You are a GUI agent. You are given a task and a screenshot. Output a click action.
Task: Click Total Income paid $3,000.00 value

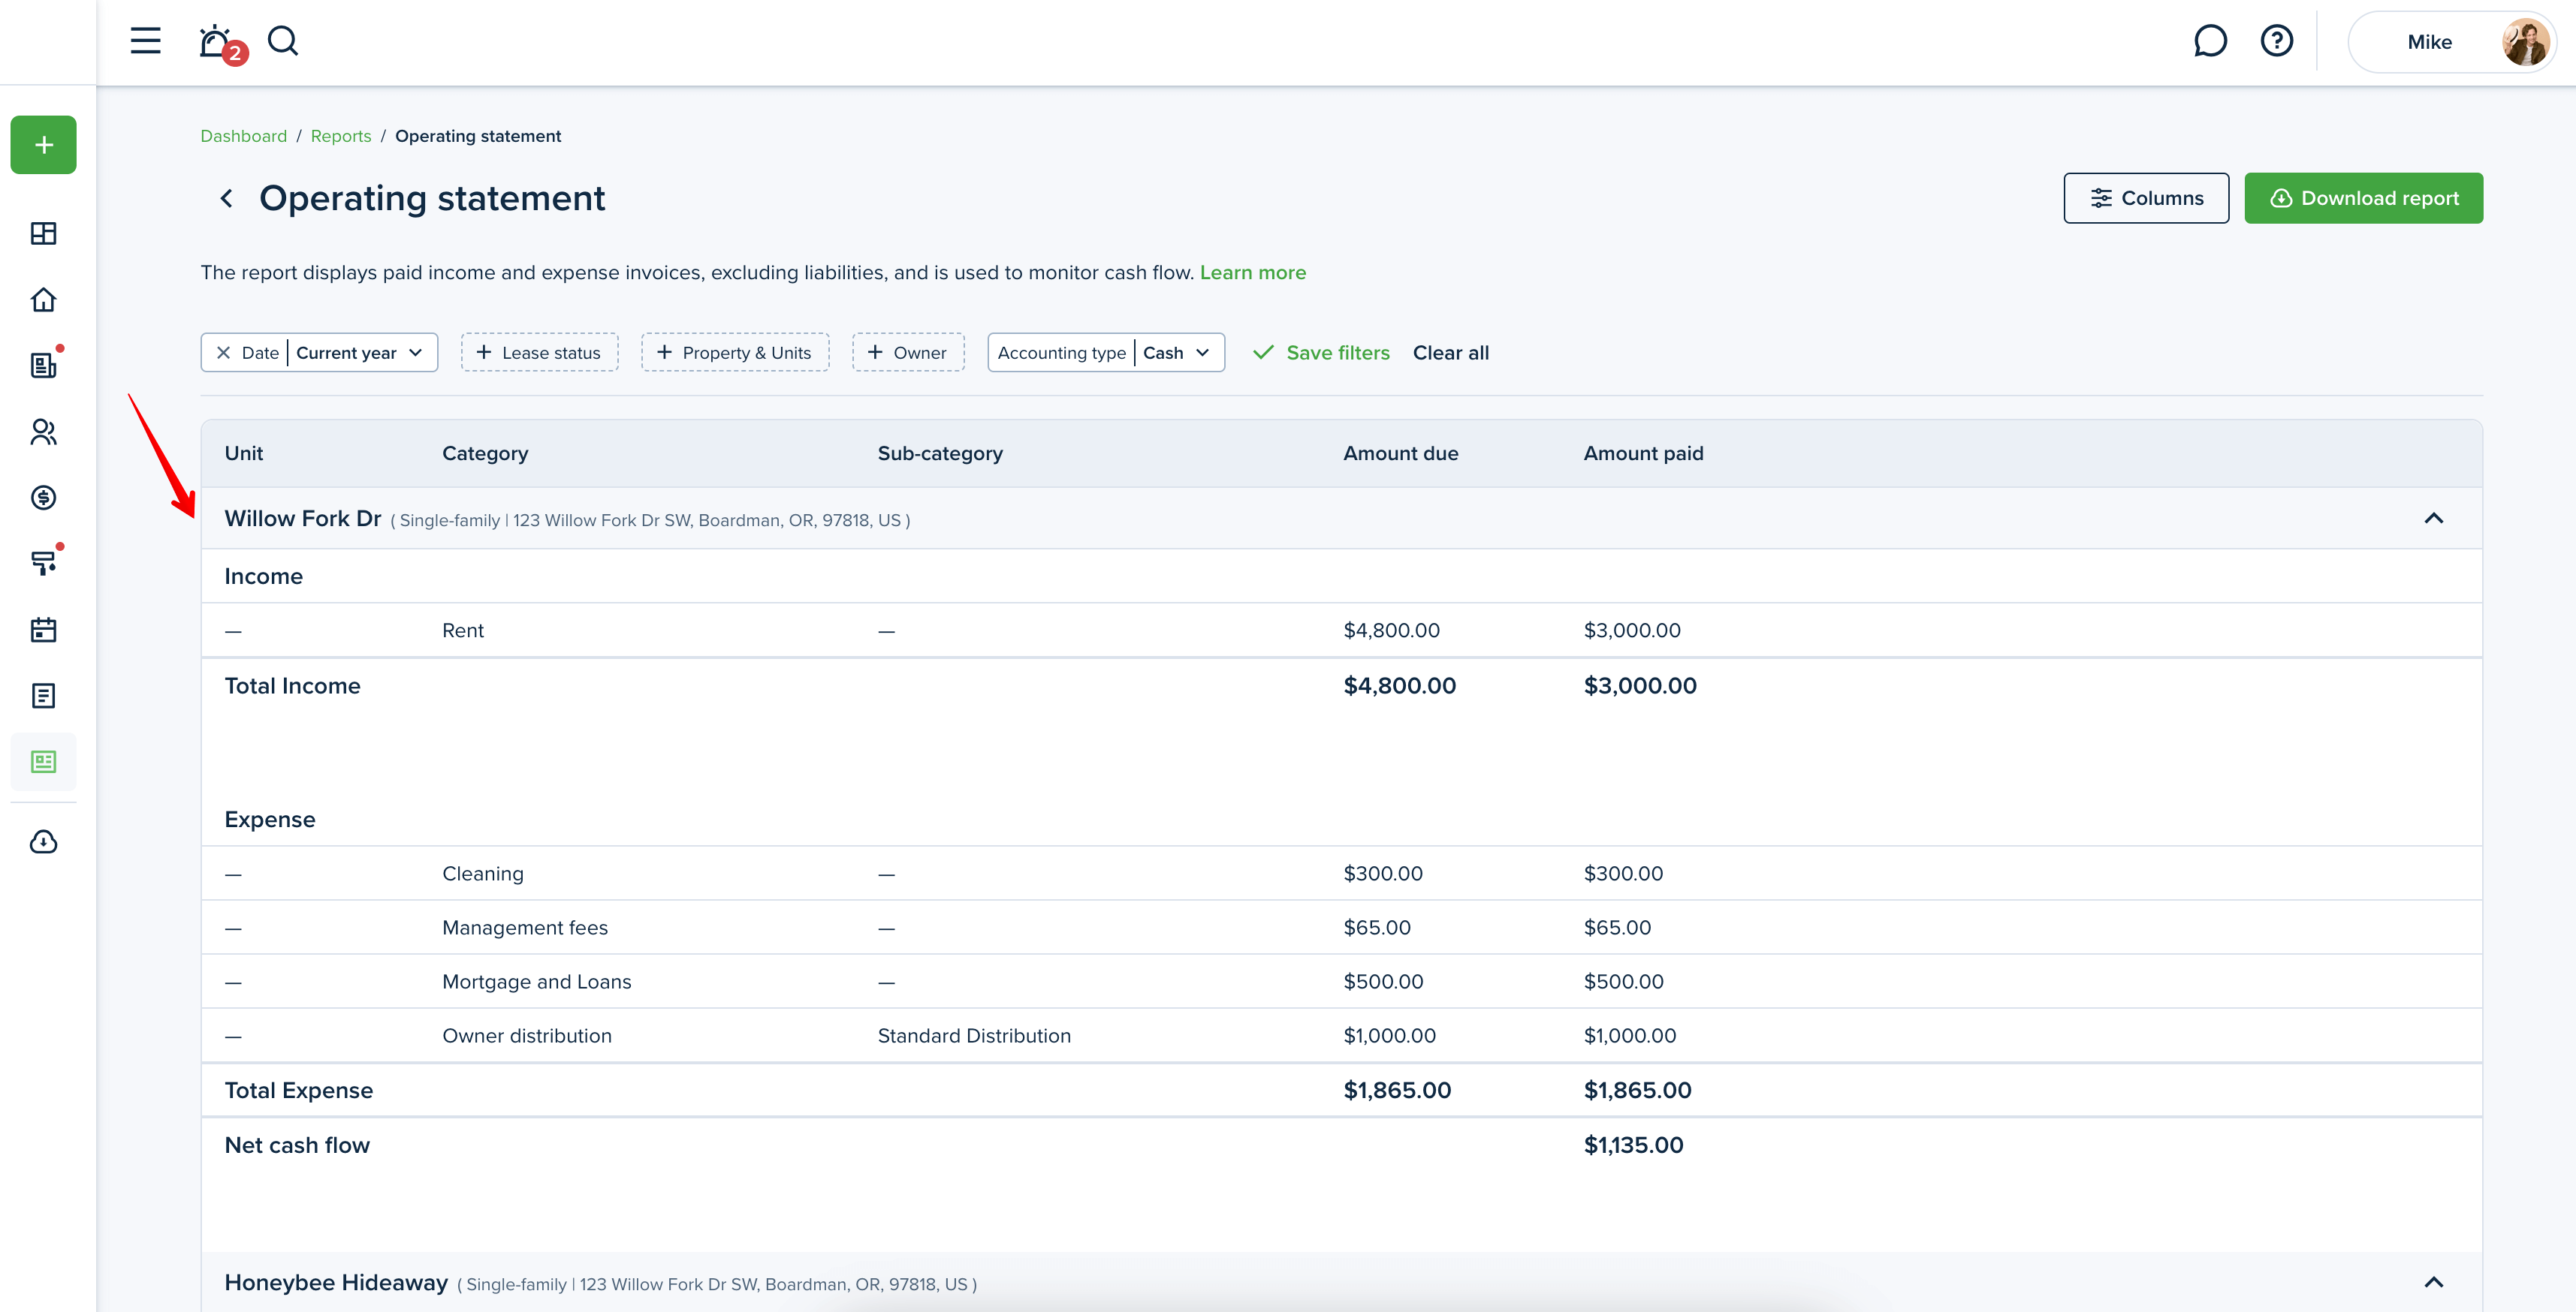[1640, 687]
